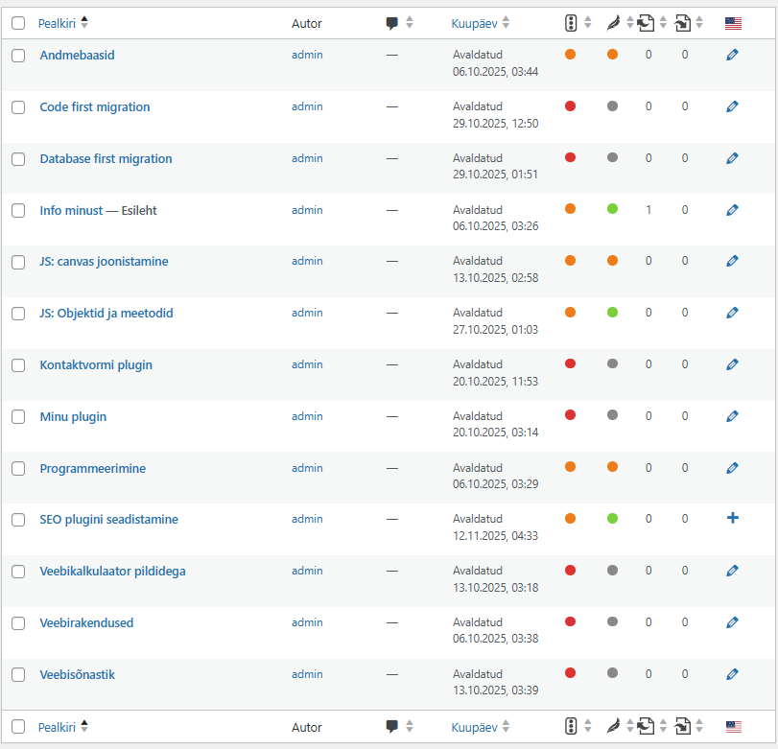Open the Programmeerimine page title
Viewport: 778px width, 749px height.
(x=93, y=468)
